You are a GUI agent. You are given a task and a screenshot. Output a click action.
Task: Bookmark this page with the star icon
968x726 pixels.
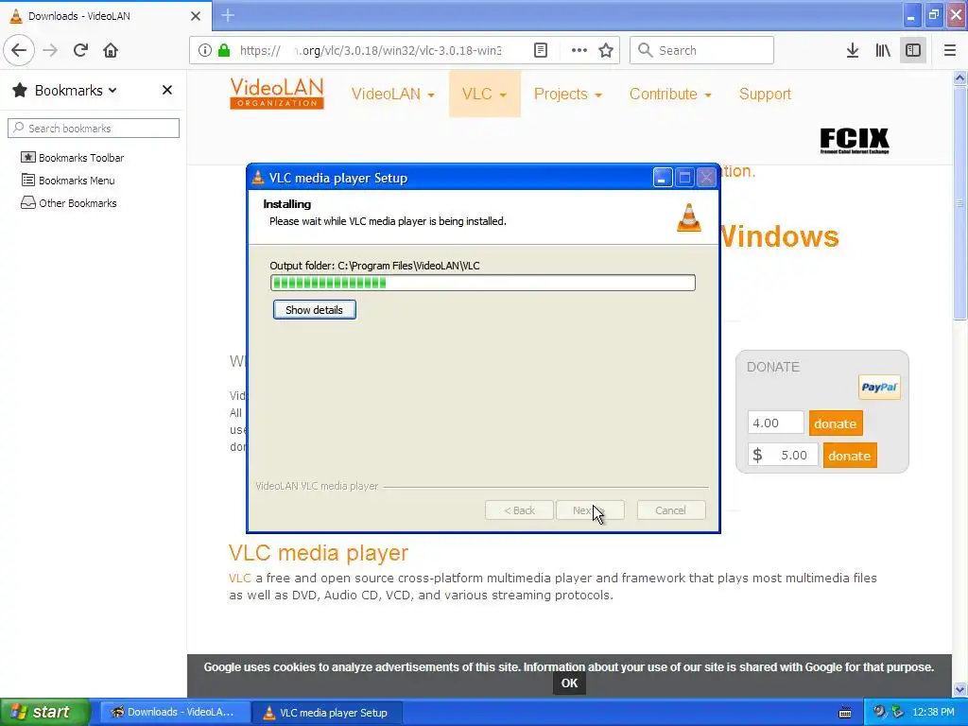click(606, 50)
